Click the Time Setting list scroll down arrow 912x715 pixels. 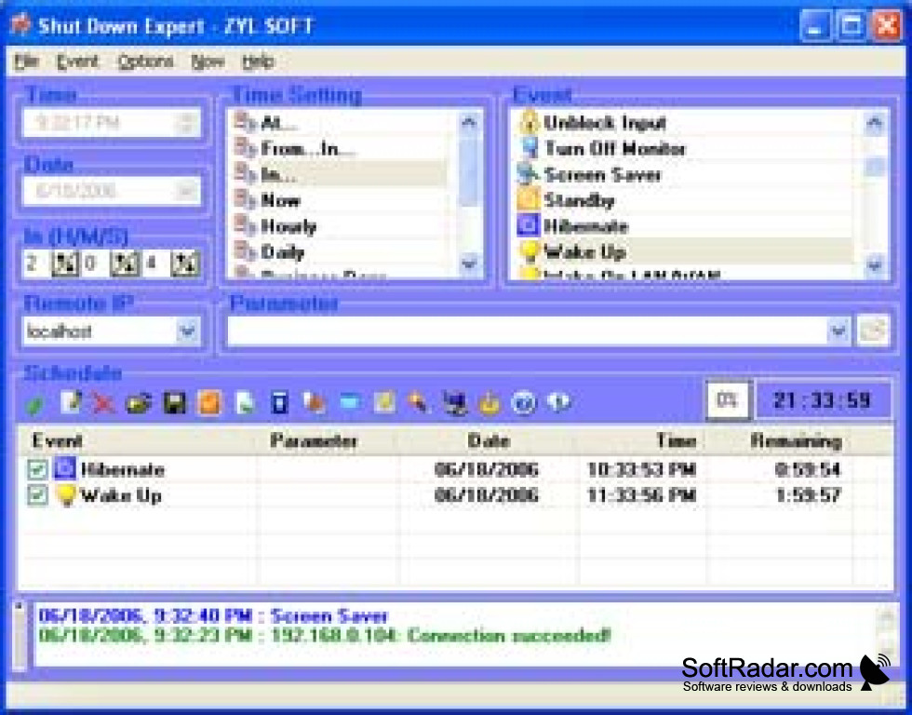pyautogui.click(x=469, y=263)
